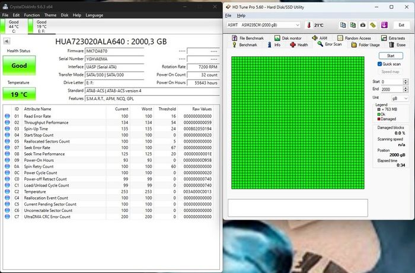
Task: Click the Start value spinner arrows
Action: pyautogui.click(x=406, y=82)
